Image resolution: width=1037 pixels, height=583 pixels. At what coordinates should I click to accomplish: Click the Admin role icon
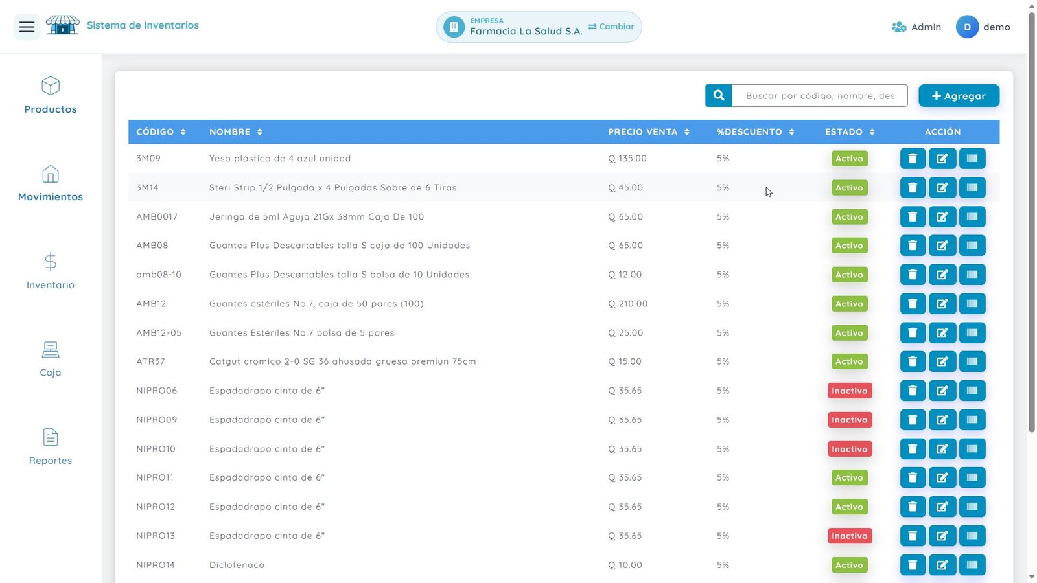pos(899,27)
